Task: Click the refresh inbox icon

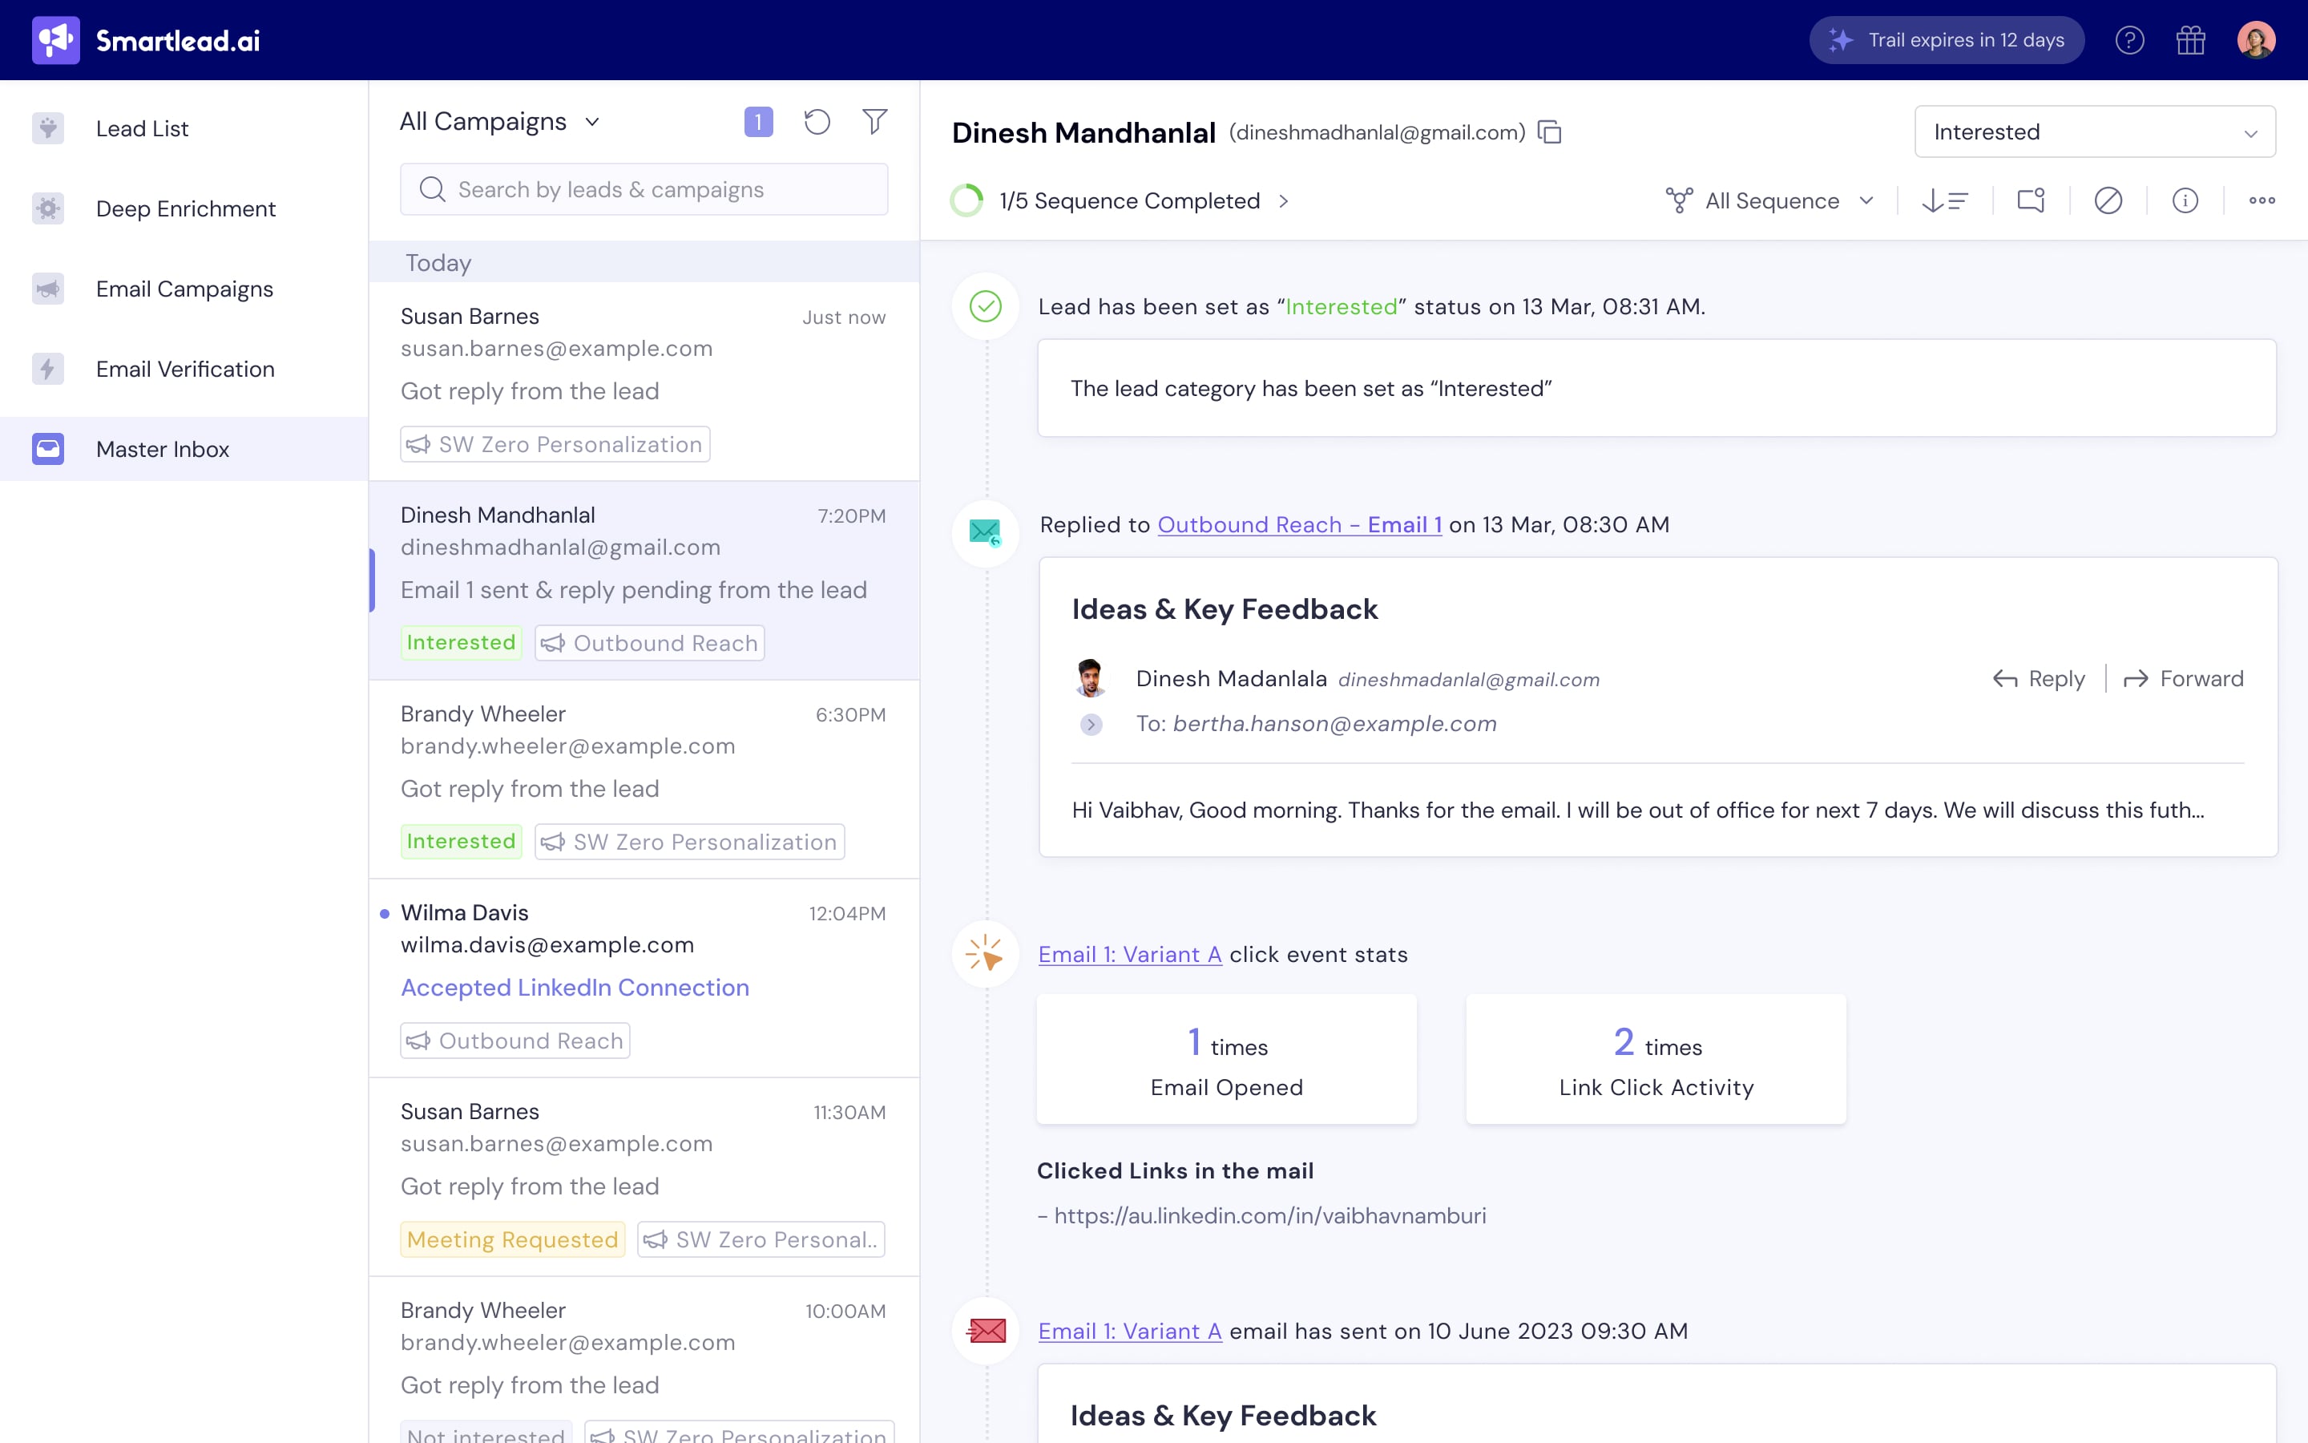Action: click(x=817, y=122)
